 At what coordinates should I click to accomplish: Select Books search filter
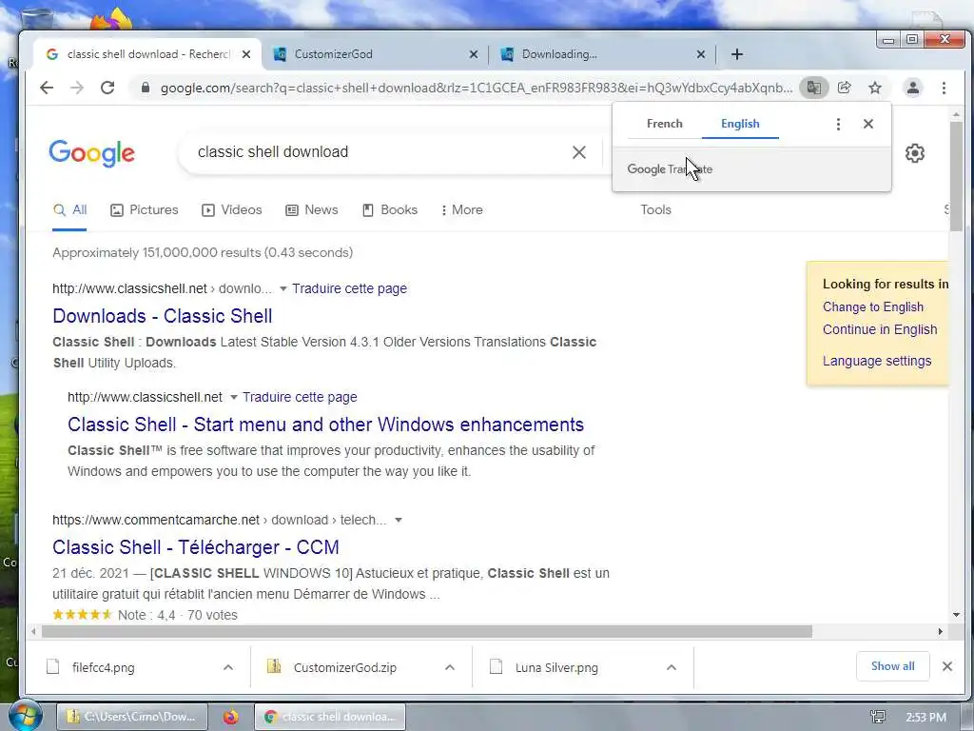pyautogui.click(x=389, y=210)
